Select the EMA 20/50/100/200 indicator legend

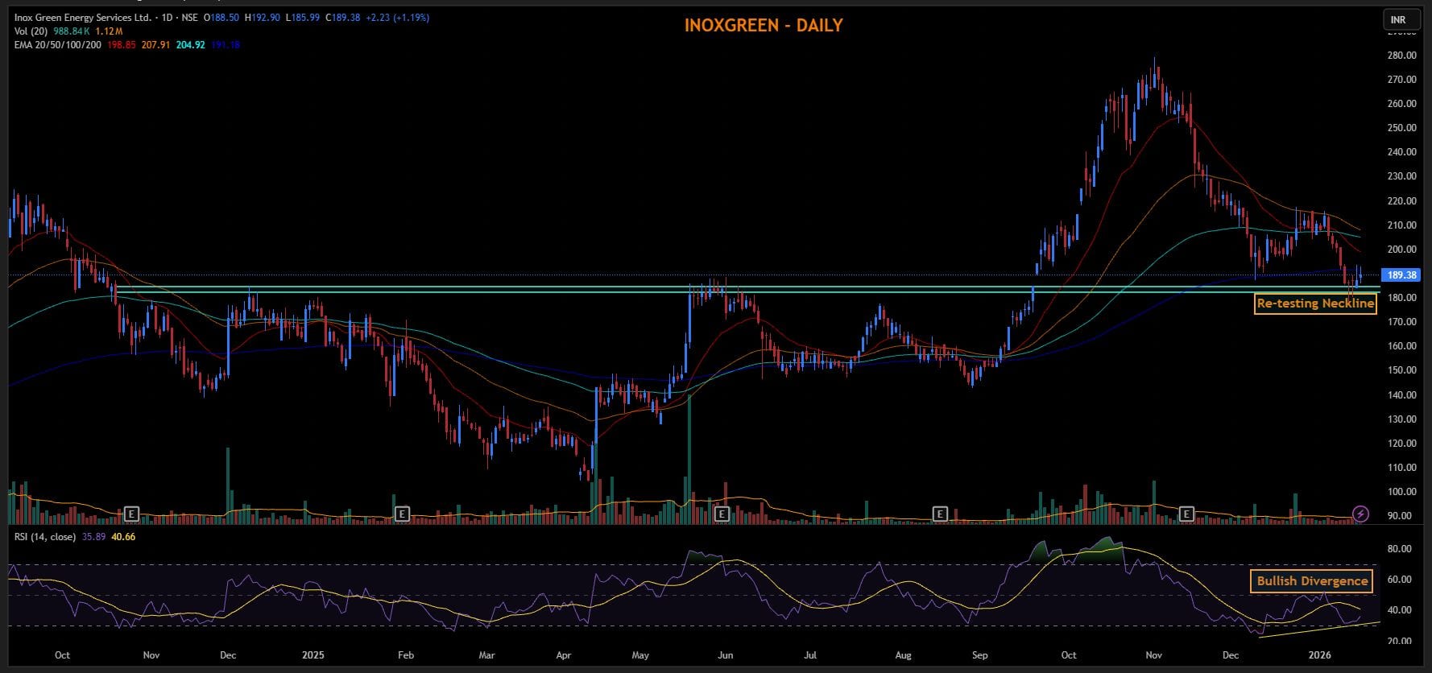[58, 45]
